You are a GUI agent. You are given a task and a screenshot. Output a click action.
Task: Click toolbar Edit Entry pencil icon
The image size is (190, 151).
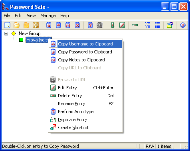tap(122, 25)
